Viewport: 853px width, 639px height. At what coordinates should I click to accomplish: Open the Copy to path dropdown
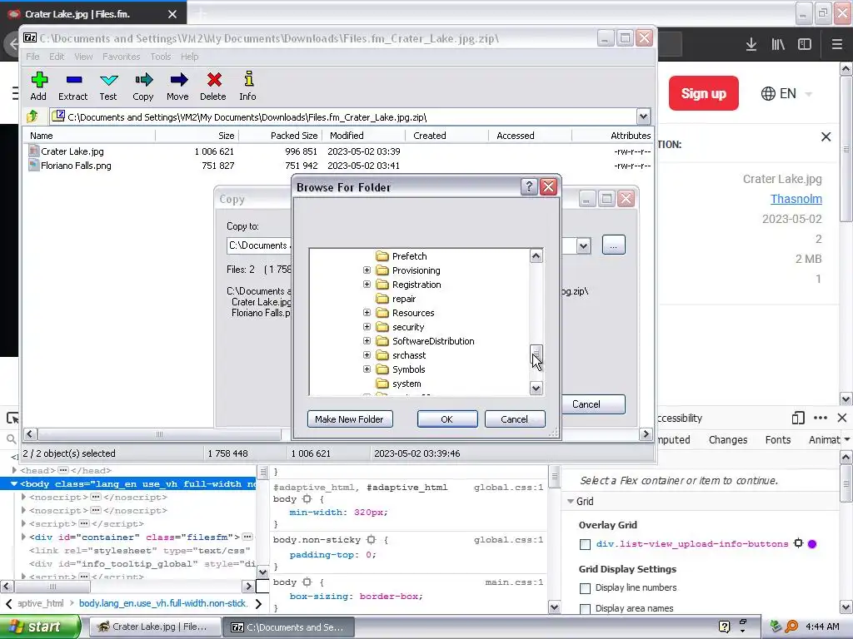(x=583, y=245)
